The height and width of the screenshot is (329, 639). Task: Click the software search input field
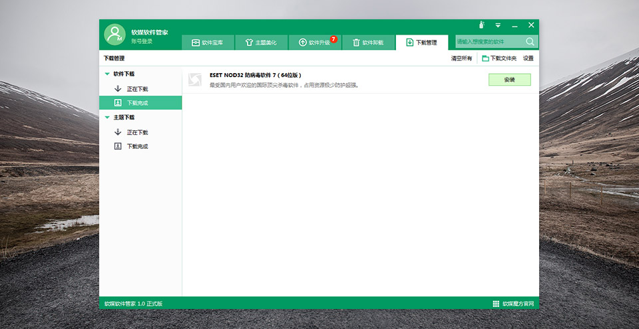pos(489,42)
